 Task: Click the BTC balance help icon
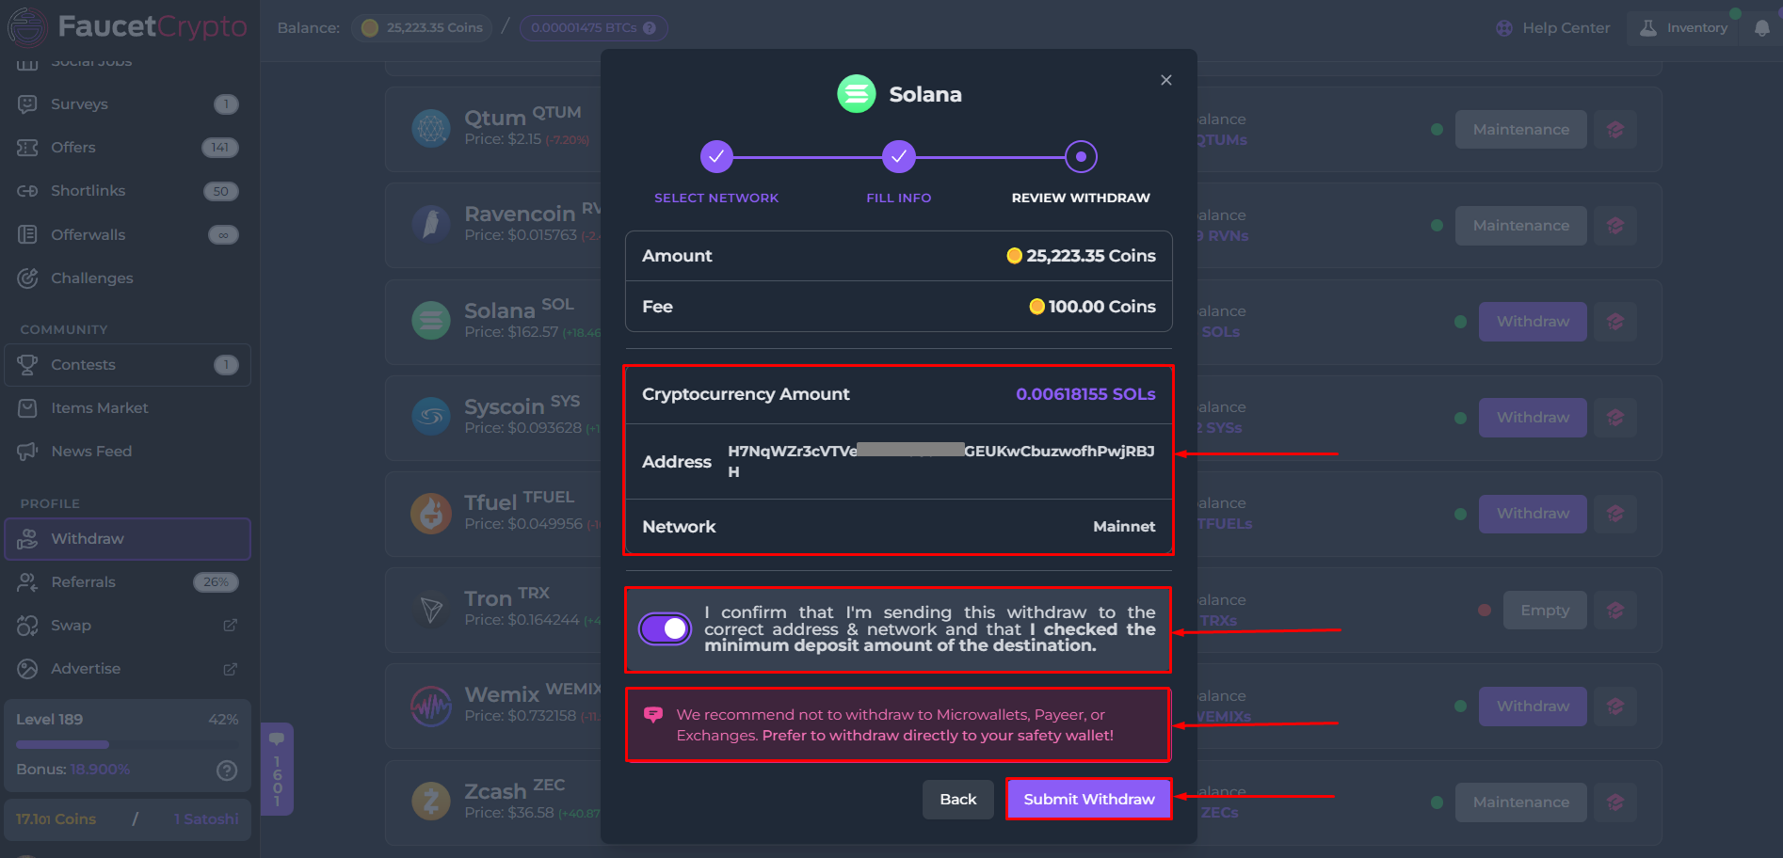(650, 28)
